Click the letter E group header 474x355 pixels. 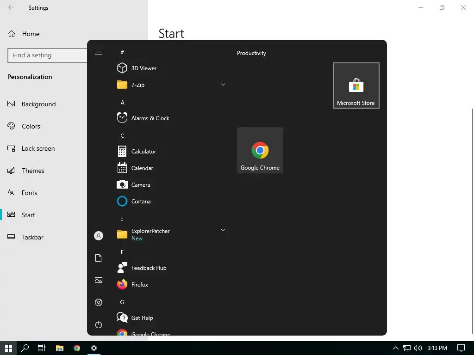tap(122, 219)
